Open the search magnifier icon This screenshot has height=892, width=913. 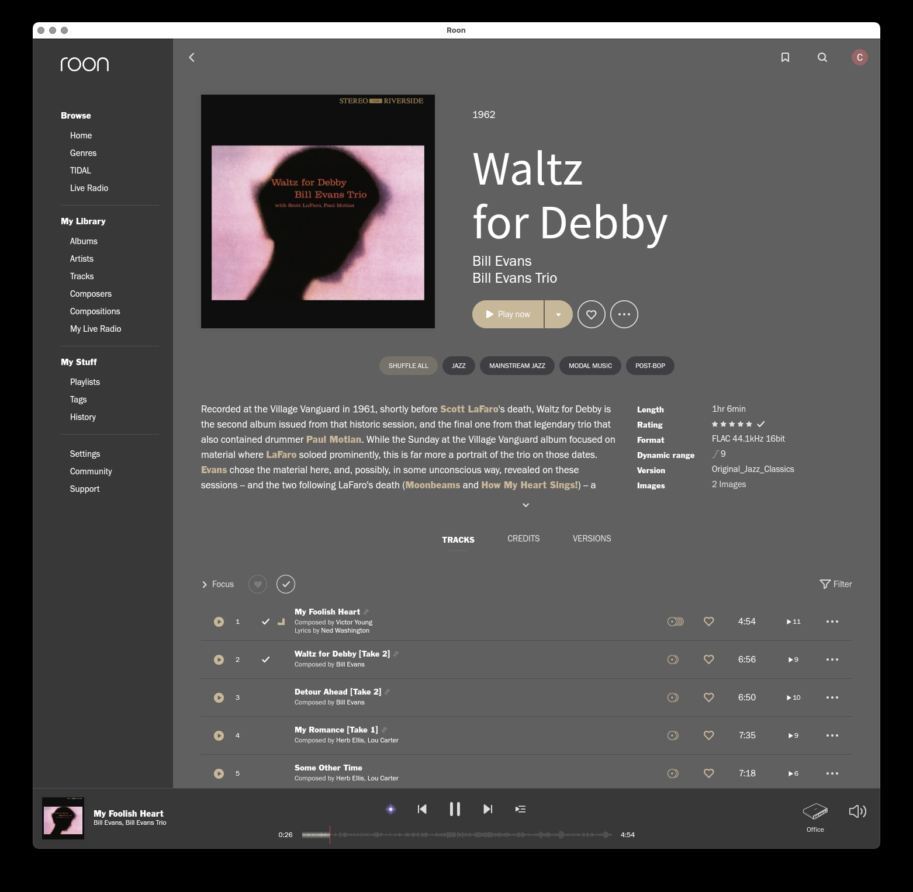(x=822, y=57)
